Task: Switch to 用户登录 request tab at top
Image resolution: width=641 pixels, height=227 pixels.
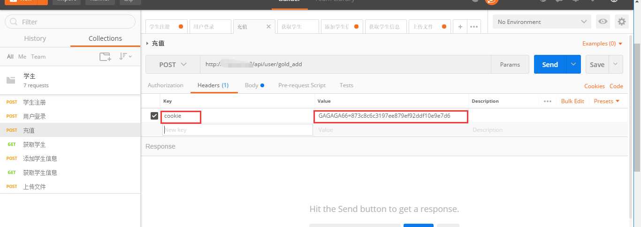Action: [x=210, y=27]
